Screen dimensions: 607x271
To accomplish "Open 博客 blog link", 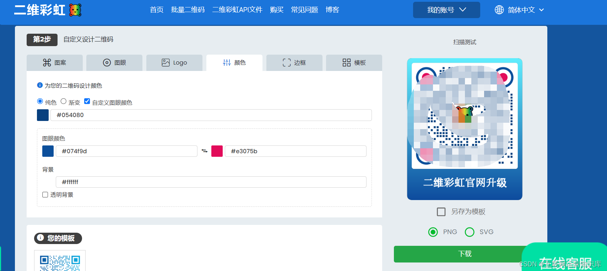I will click(x=332, y=10).
